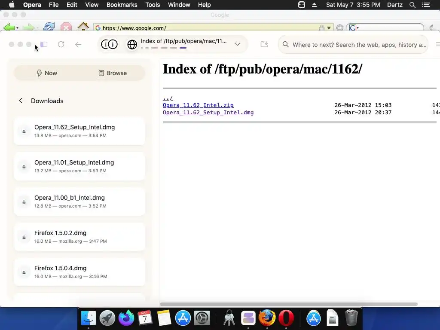Open the Help menu
Screen dimensions: 440x330
pos(204,5)
